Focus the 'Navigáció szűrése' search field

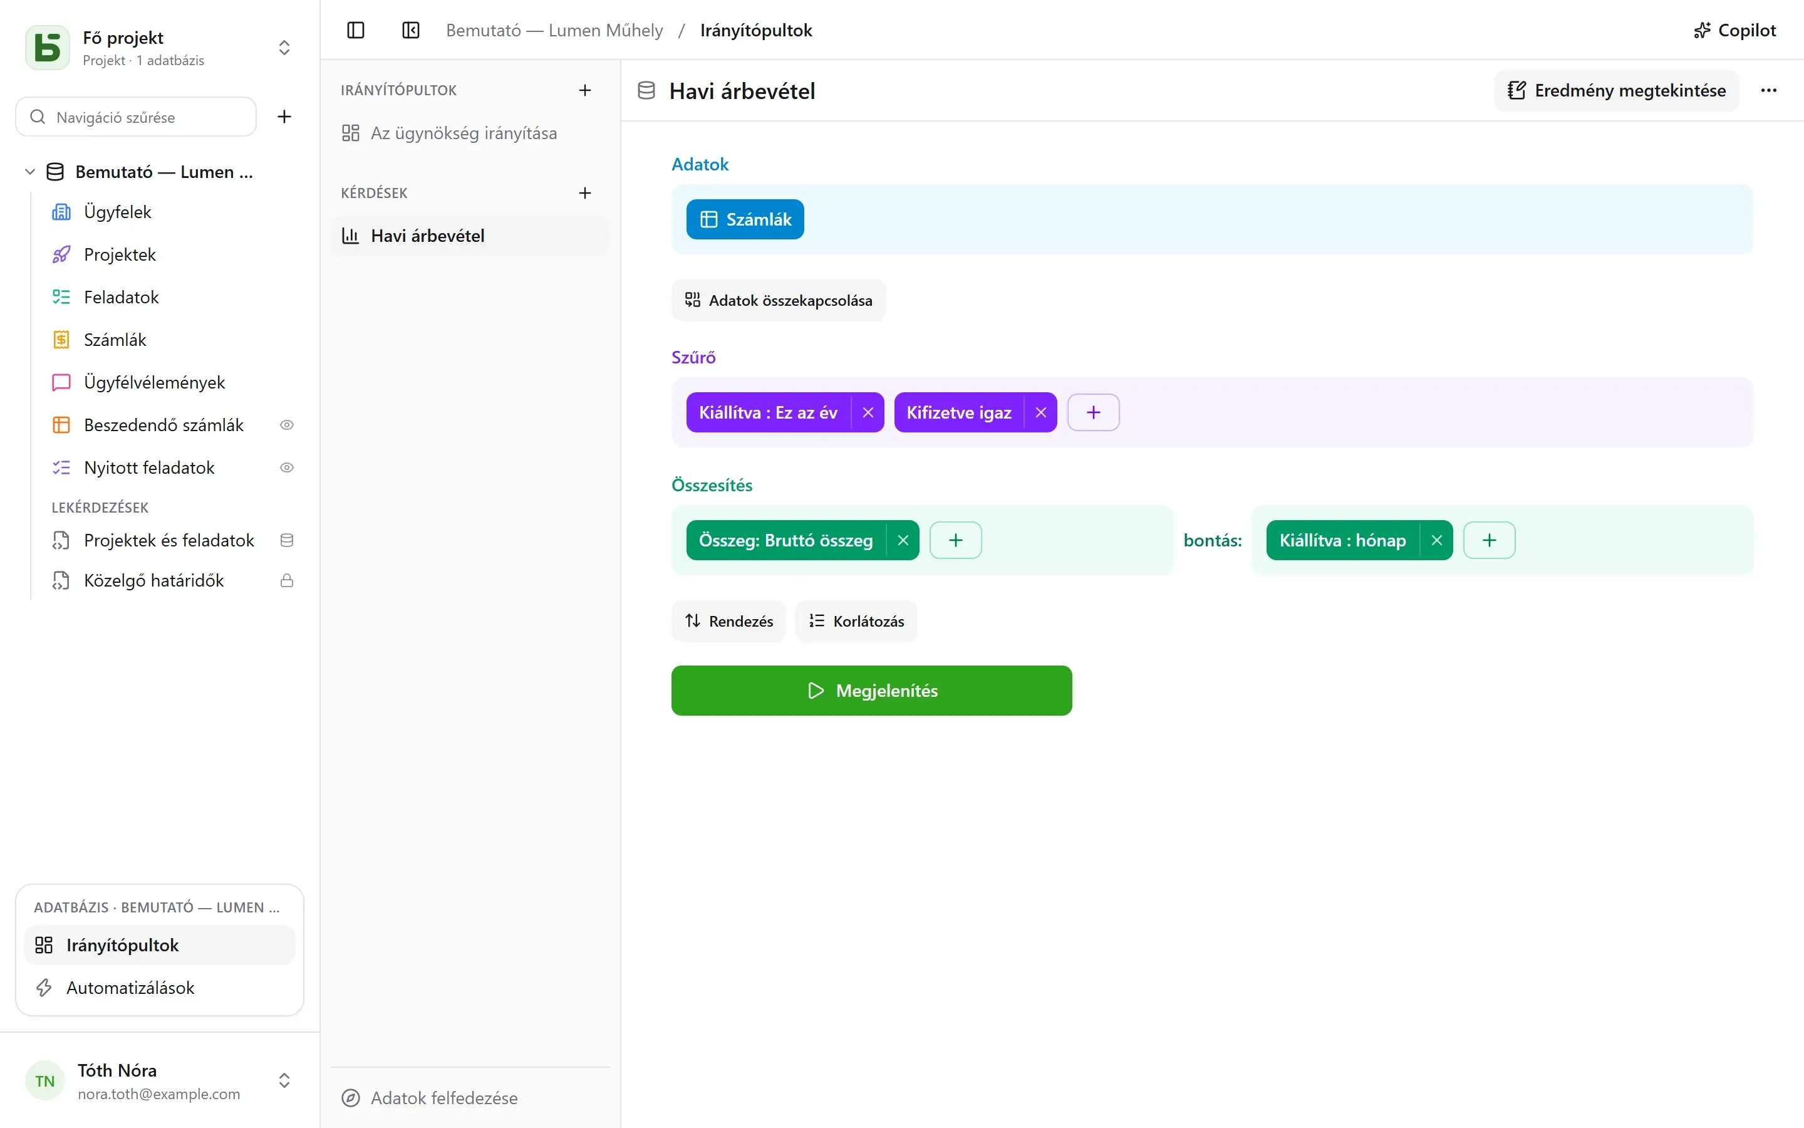pyautogui.click(x=136, y=117)
